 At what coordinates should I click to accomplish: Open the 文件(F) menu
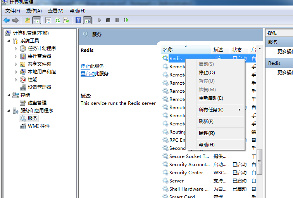click(x=13, y=11)
